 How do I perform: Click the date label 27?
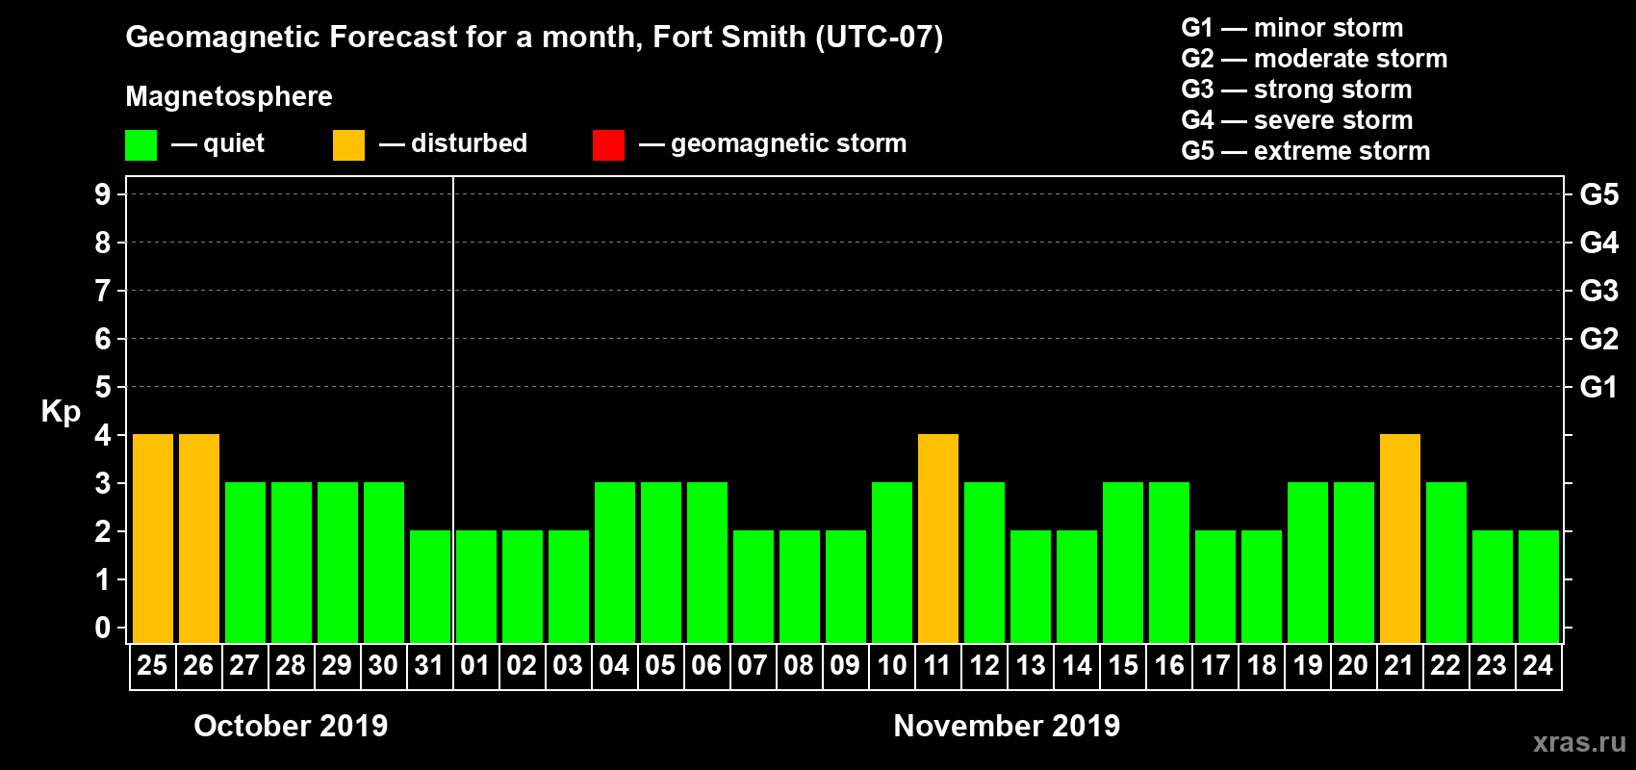(x=244, y=665)
